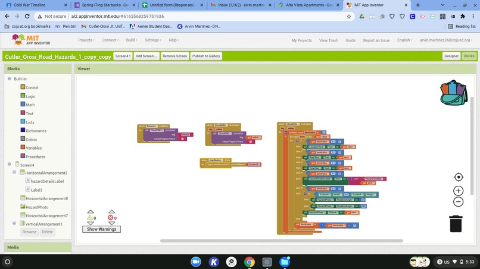Screen dimensions: 480x269
Task: Click the horizontal scrollbar in the viewer
Action: point(281,241)
